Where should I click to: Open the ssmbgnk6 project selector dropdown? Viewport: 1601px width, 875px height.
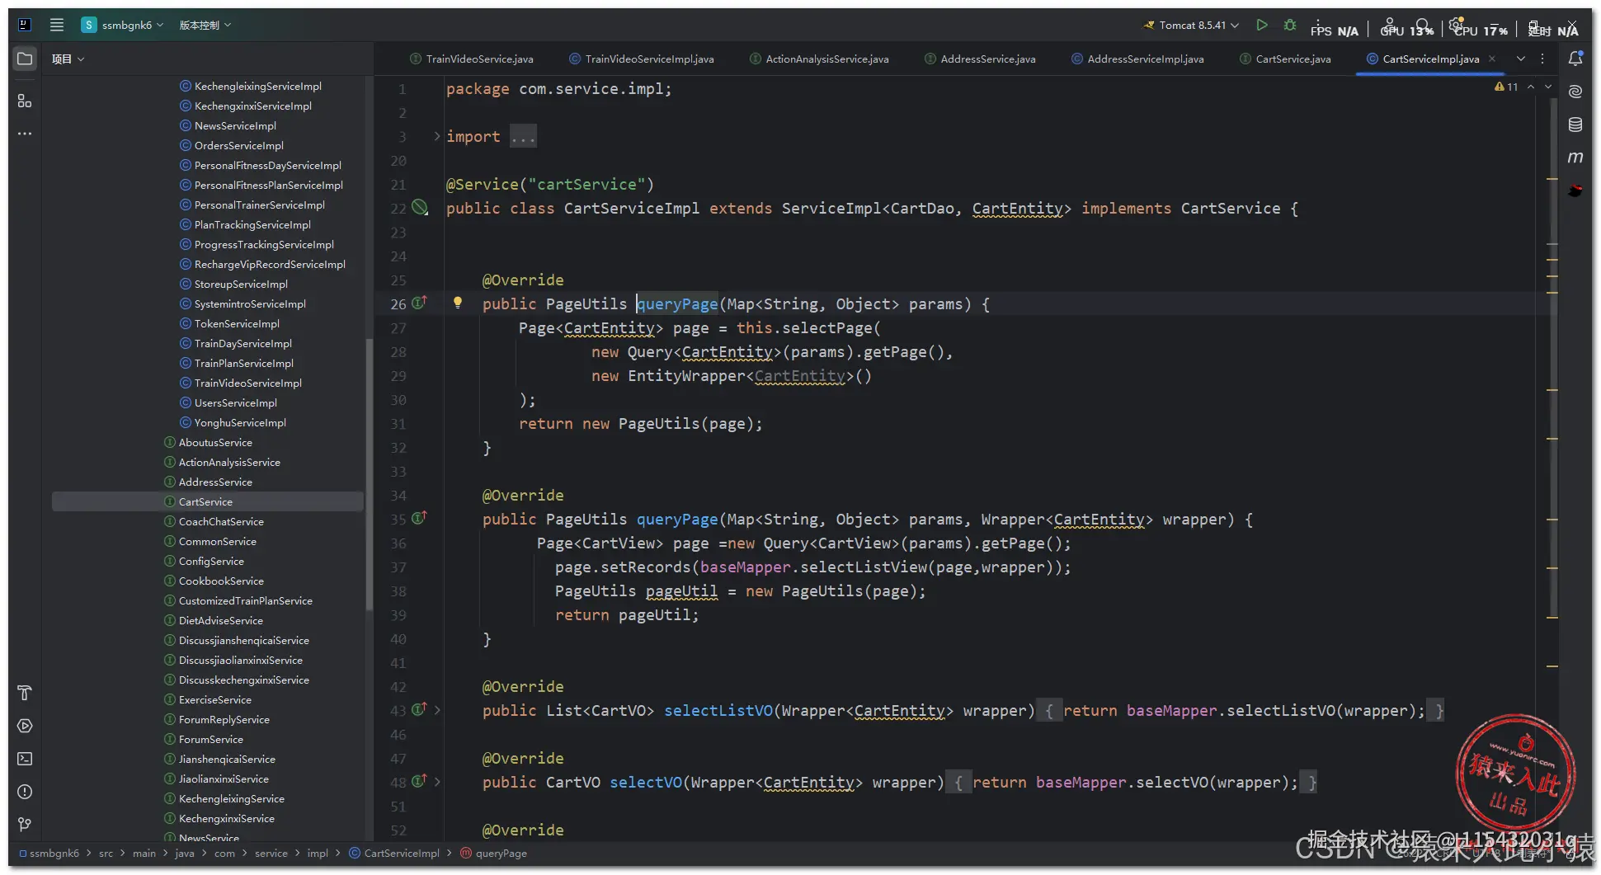122,25
